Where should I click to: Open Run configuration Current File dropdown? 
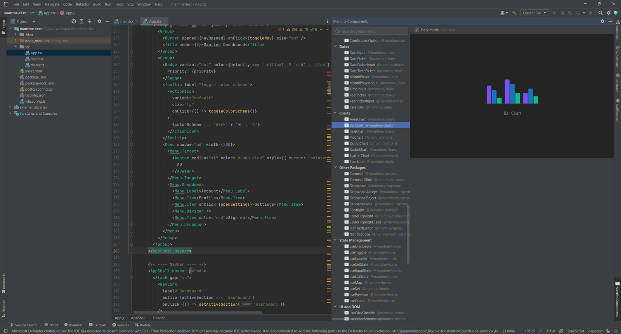point(534,13)
